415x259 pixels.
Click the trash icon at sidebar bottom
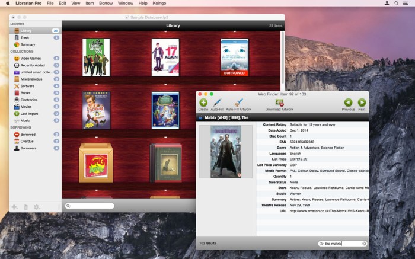pyautogui.click(x=25, y=207)
